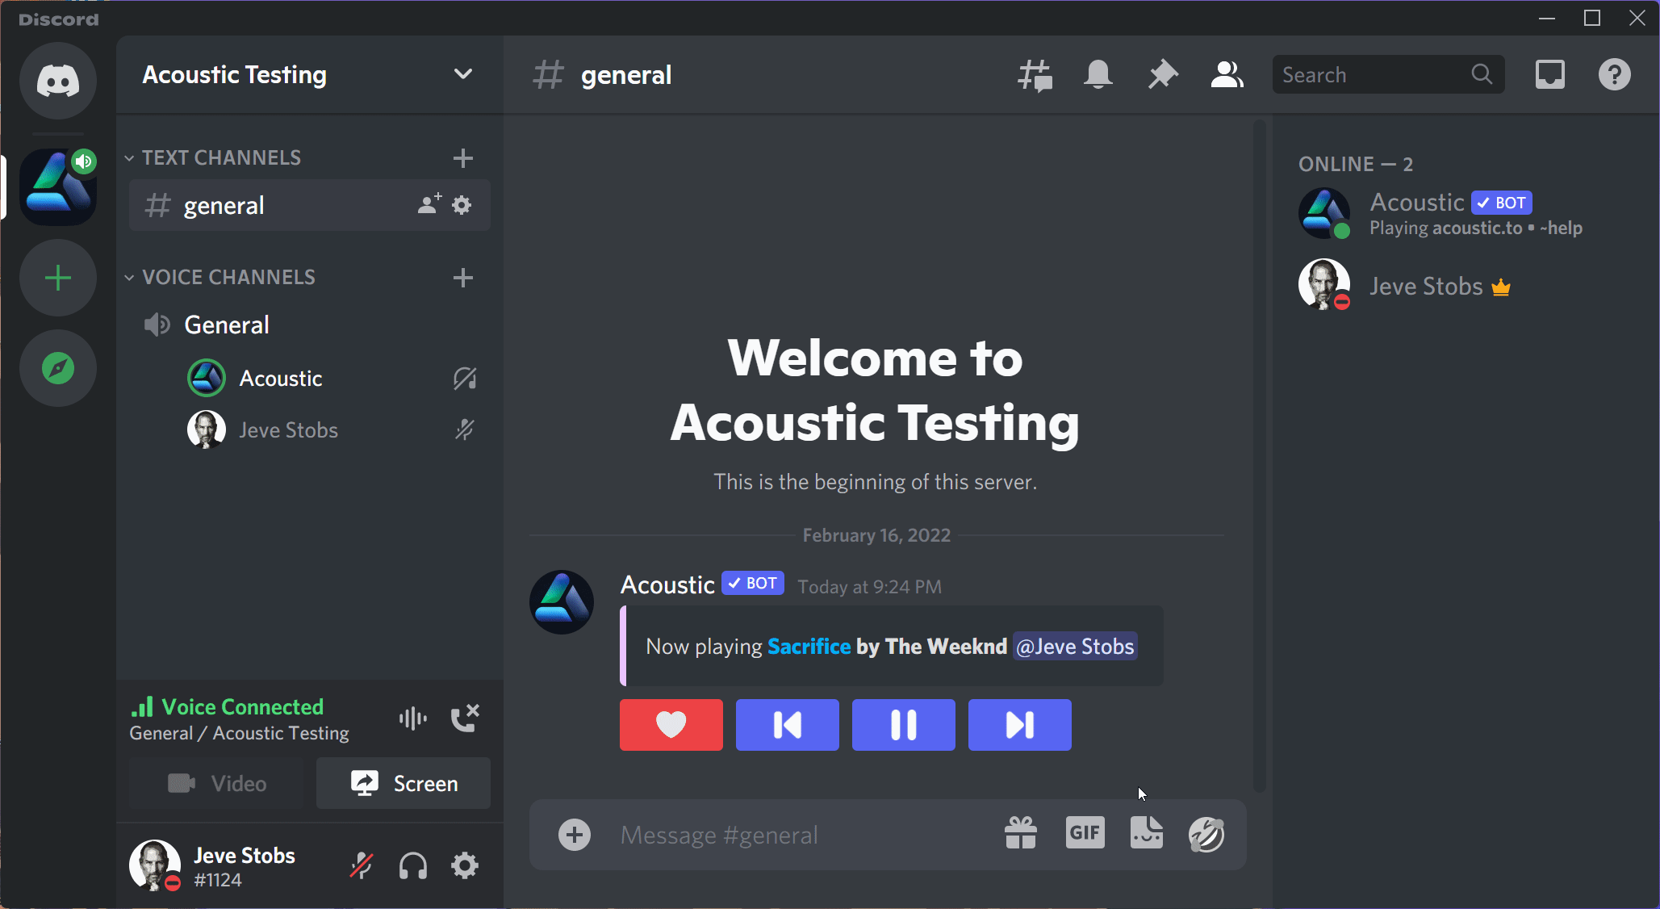Create invite for #general channel
The height and width of the screenshot is (909, 1660).
pos(429,204)
